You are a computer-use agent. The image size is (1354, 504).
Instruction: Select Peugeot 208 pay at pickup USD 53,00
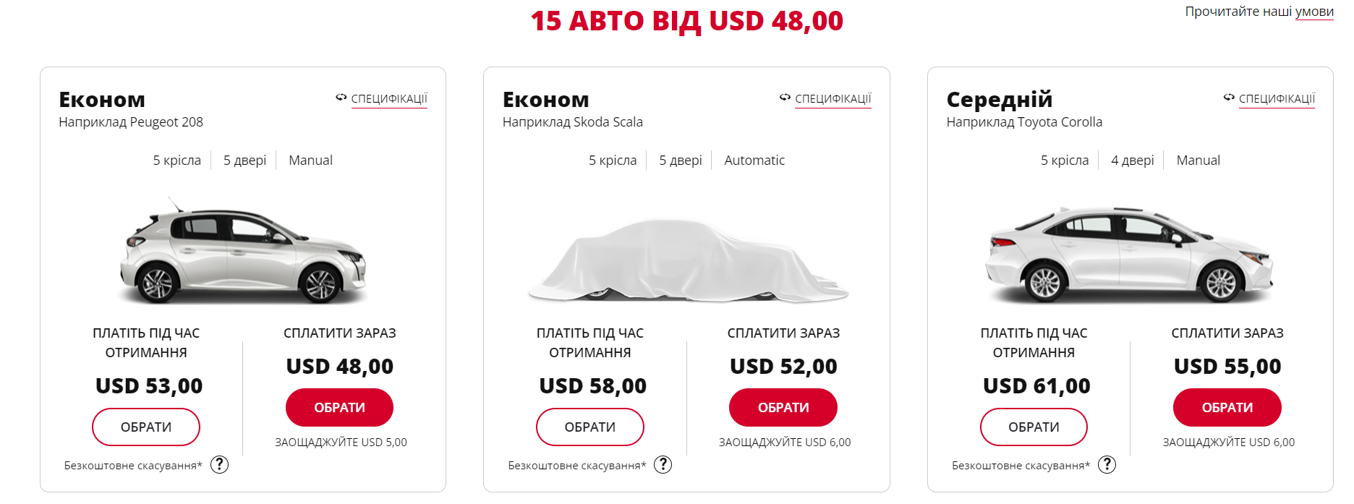[146, 427]
